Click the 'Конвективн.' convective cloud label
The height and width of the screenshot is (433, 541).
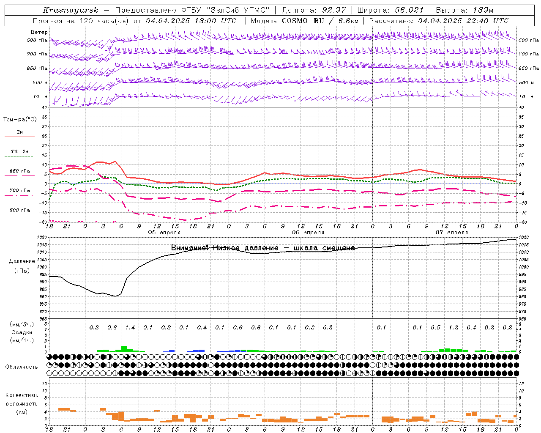click(22, 395)
